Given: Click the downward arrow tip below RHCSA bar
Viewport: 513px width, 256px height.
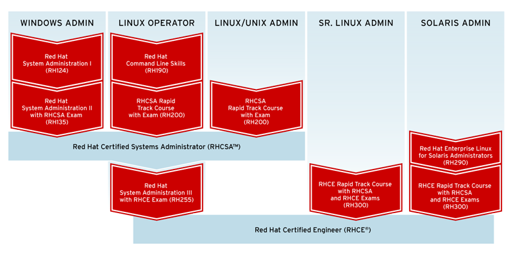Looking at the screenshot, I should pos(156,166).
